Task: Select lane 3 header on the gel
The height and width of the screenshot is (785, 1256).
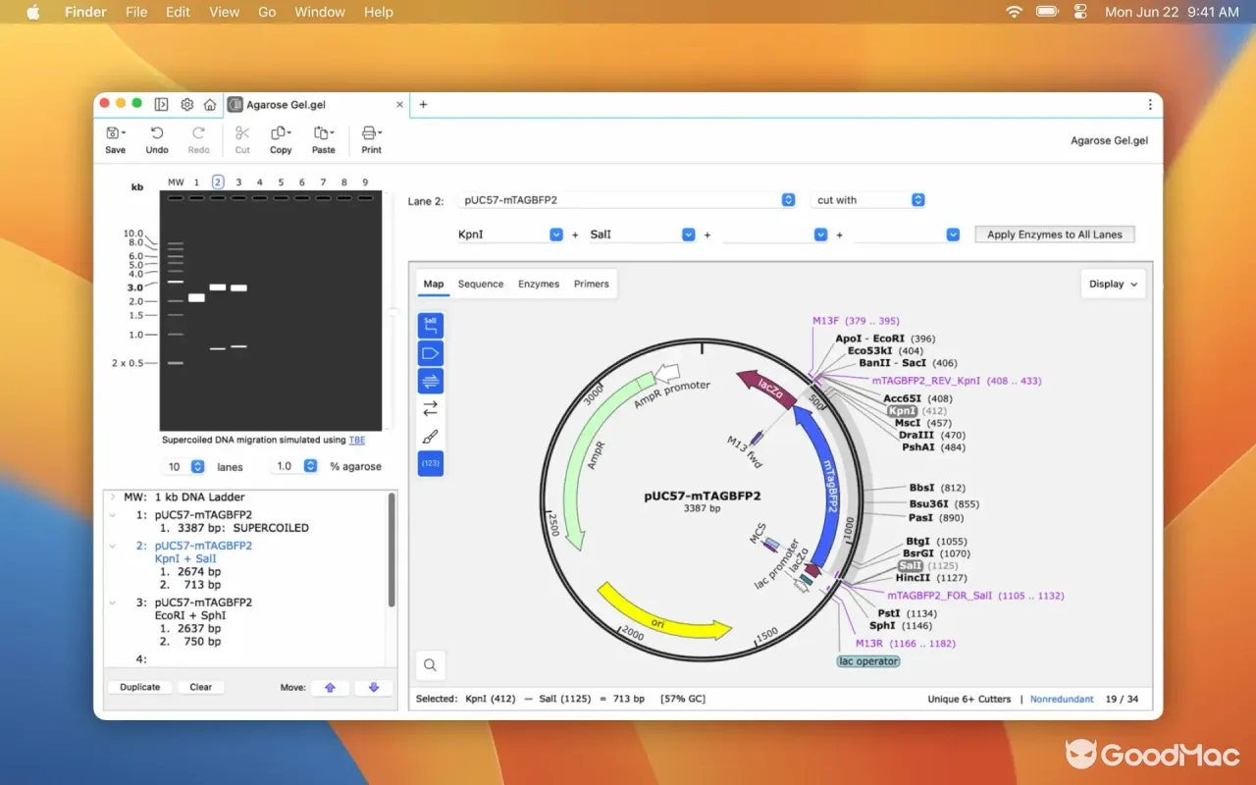Action: coord(238,182)
